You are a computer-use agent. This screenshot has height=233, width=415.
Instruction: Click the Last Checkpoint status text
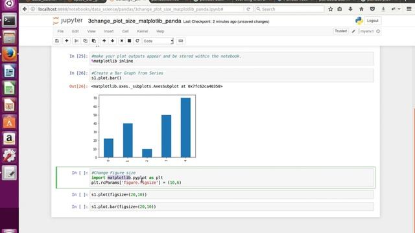[x=226, y=21]
